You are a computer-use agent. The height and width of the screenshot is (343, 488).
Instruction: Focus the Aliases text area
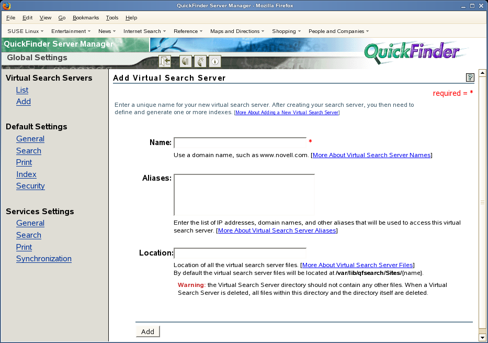244,195
